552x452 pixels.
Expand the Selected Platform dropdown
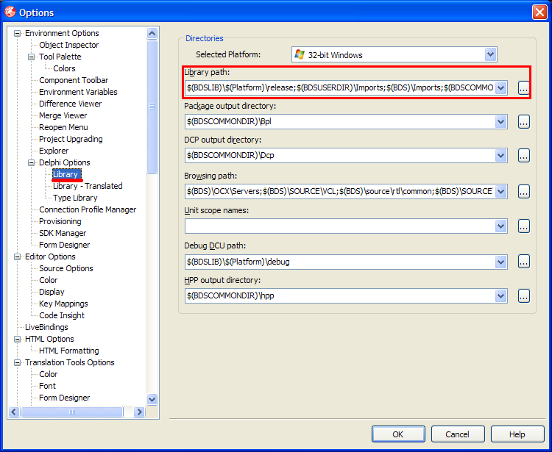[490, 55]
